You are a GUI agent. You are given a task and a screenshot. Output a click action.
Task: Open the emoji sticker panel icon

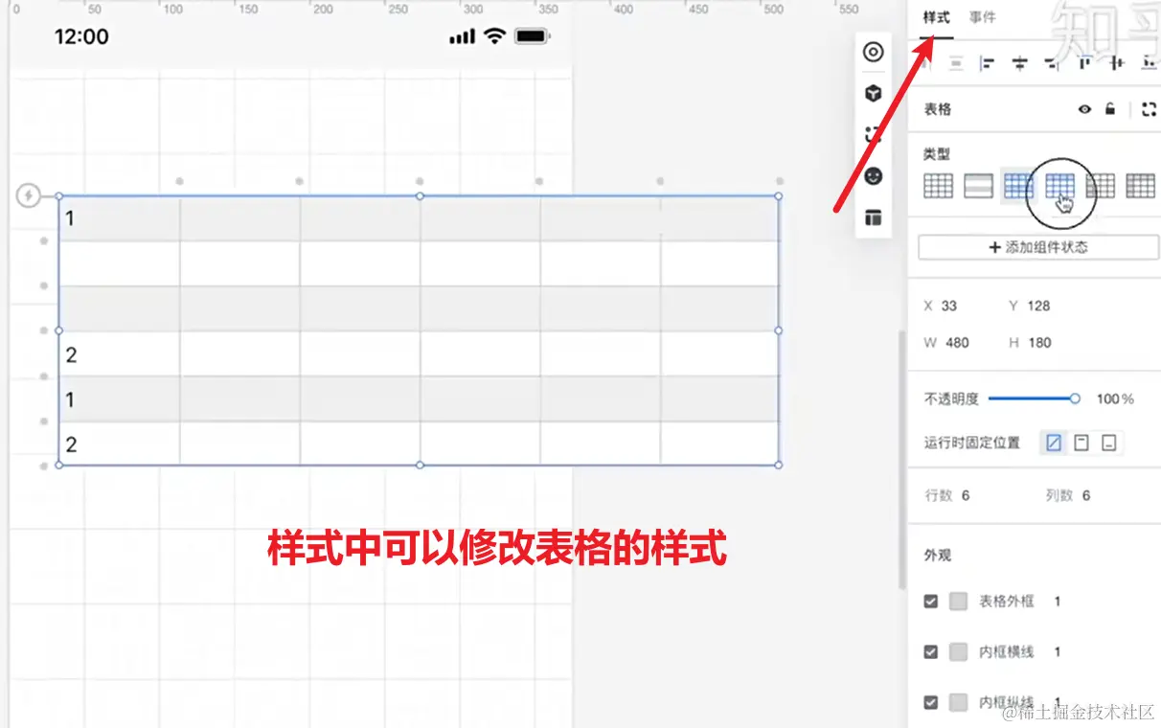tap(872, 175)
